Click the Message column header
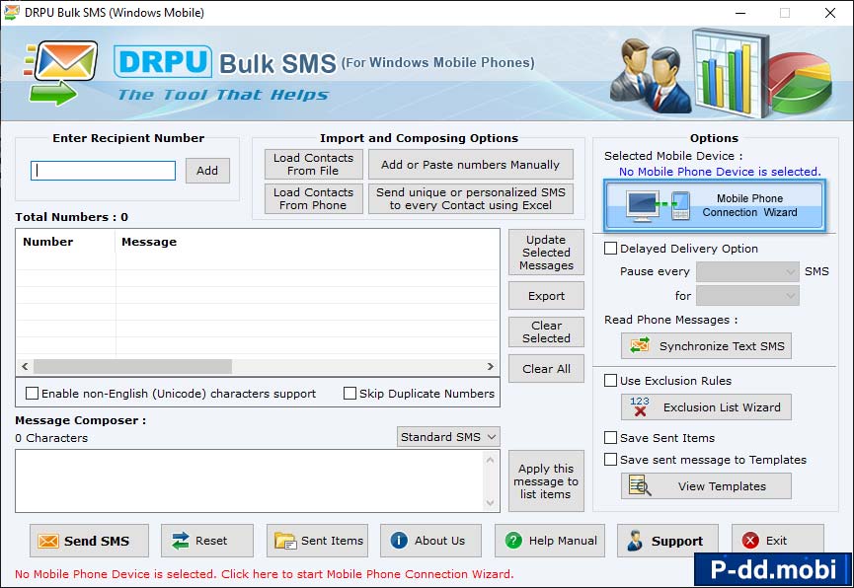 coord(308,242)
